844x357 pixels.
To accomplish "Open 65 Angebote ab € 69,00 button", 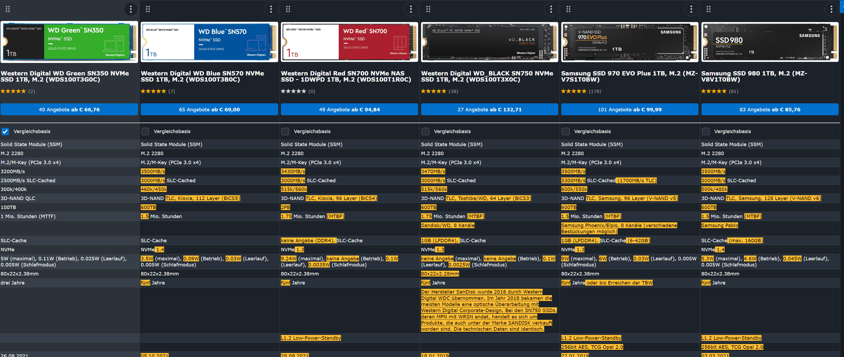I will pos(209,109).
